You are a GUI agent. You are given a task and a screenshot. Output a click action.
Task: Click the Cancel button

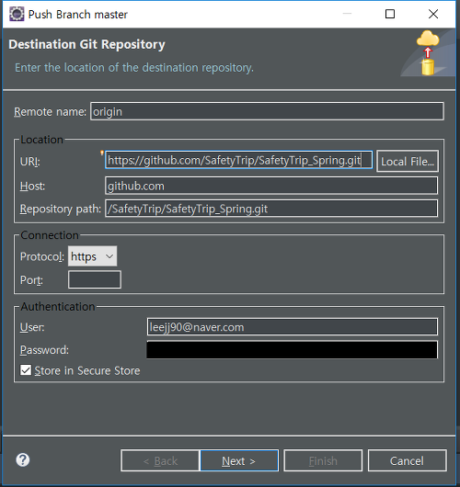[x=408, y=460]
